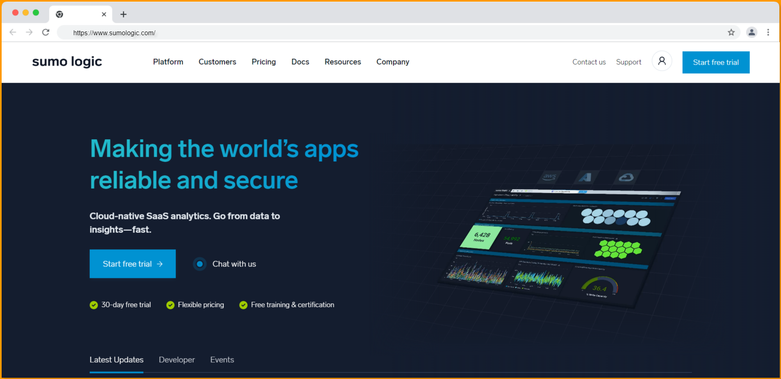Close the current browser tab
Viewport: 781px width, 379px height.
[x=104, y=14]
